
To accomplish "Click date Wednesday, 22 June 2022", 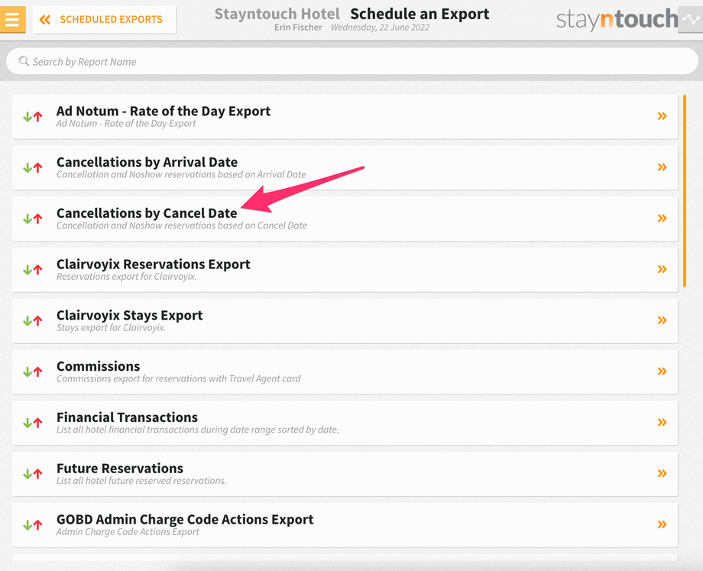I will pyautogui.click(x=381, y=28).
